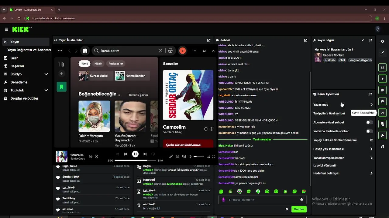Open Spotify browse icon next to search

[x=170, y=51]
